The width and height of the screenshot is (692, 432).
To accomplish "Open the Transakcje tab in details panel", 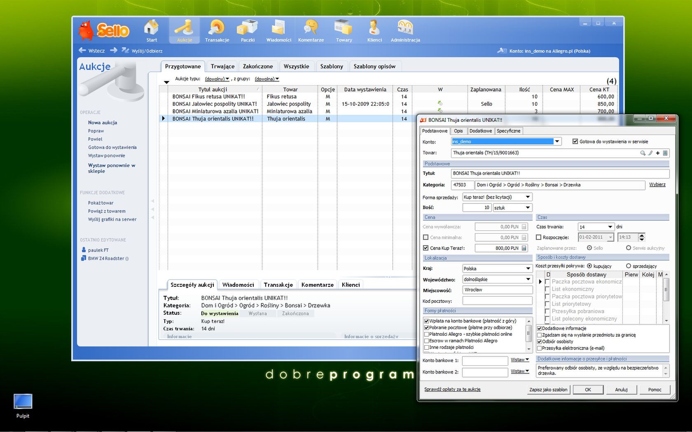I will pos(278,285).
